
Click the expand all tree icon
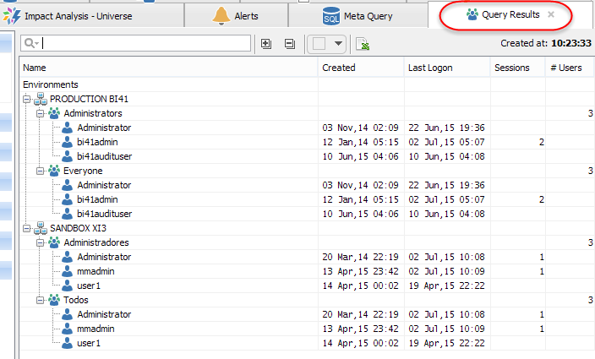tap(266, 44)
